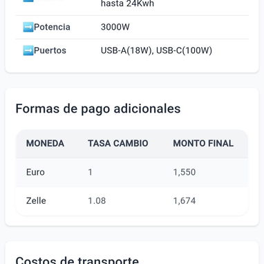Click the USB-A(18W) port text
Image resolution: width=264 pixels, height=264 pixels.
coord(127,50)
